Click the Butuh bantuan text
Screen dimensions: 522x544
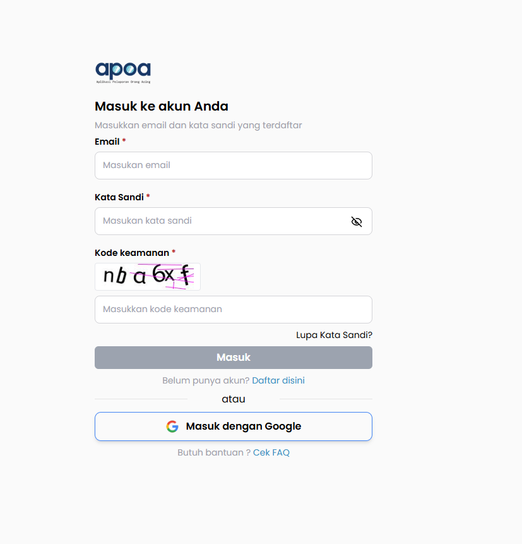(x=214, y=452)
